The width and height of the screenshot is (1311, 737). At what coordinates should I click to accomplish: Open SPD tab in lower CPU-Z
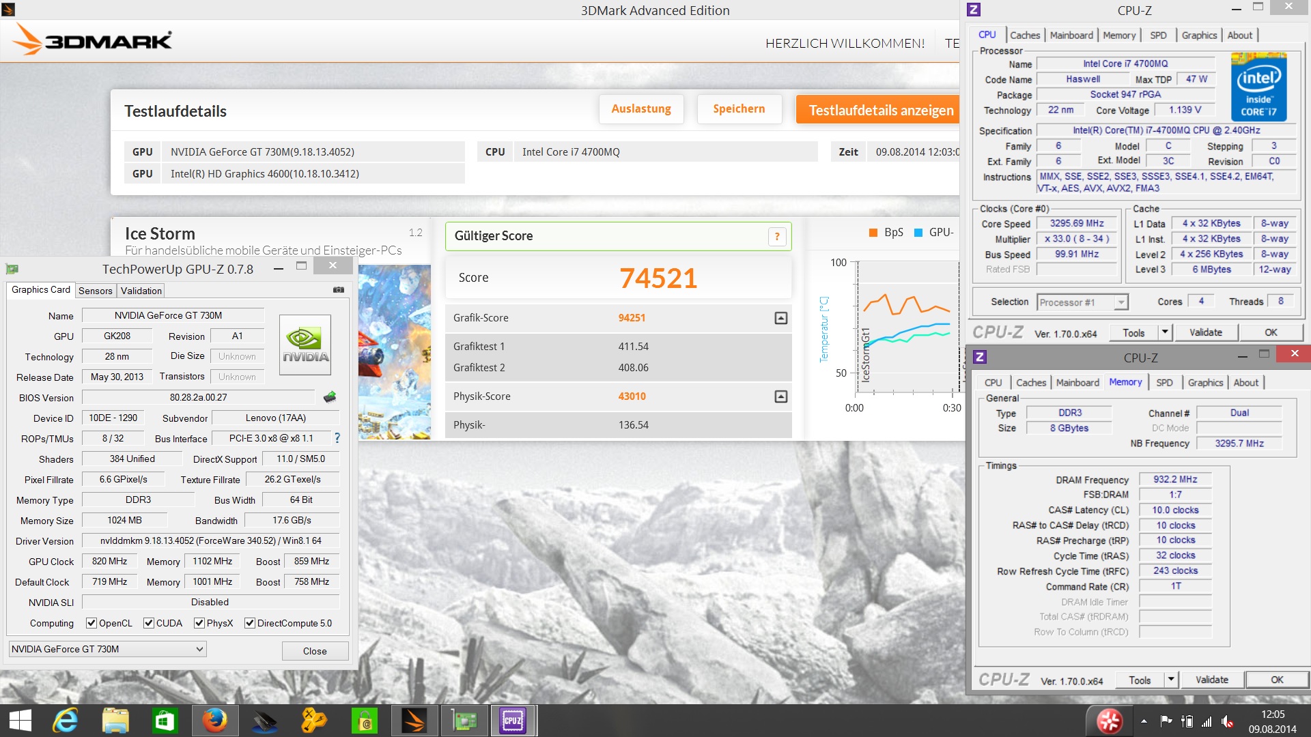[1164, 383]
